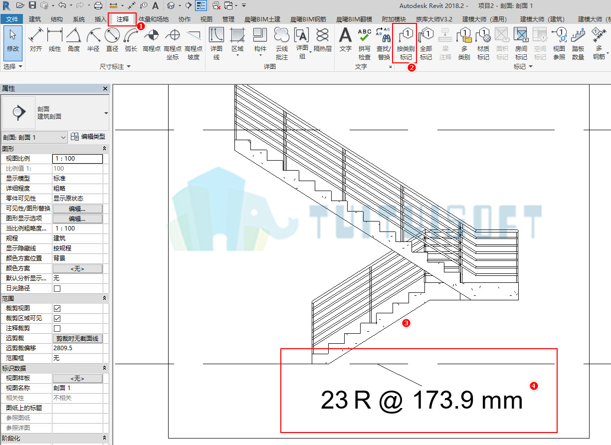The height and width of the screenshot is (445, 611).
Task: Uncheck 裁剪区域可见 crop region visible
Action: (x=57, y=318)
